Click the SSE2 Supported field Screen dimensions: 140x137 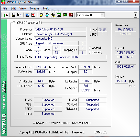tap(48, 109)
